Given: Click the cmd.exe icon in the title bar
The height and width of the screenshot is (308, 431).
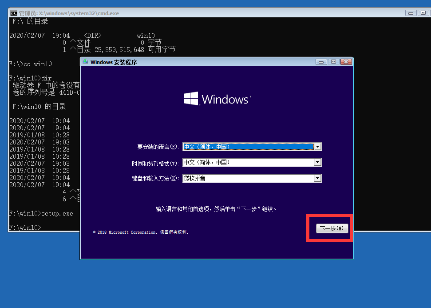Looking at the screenshot, I should [x=13, y=13].
